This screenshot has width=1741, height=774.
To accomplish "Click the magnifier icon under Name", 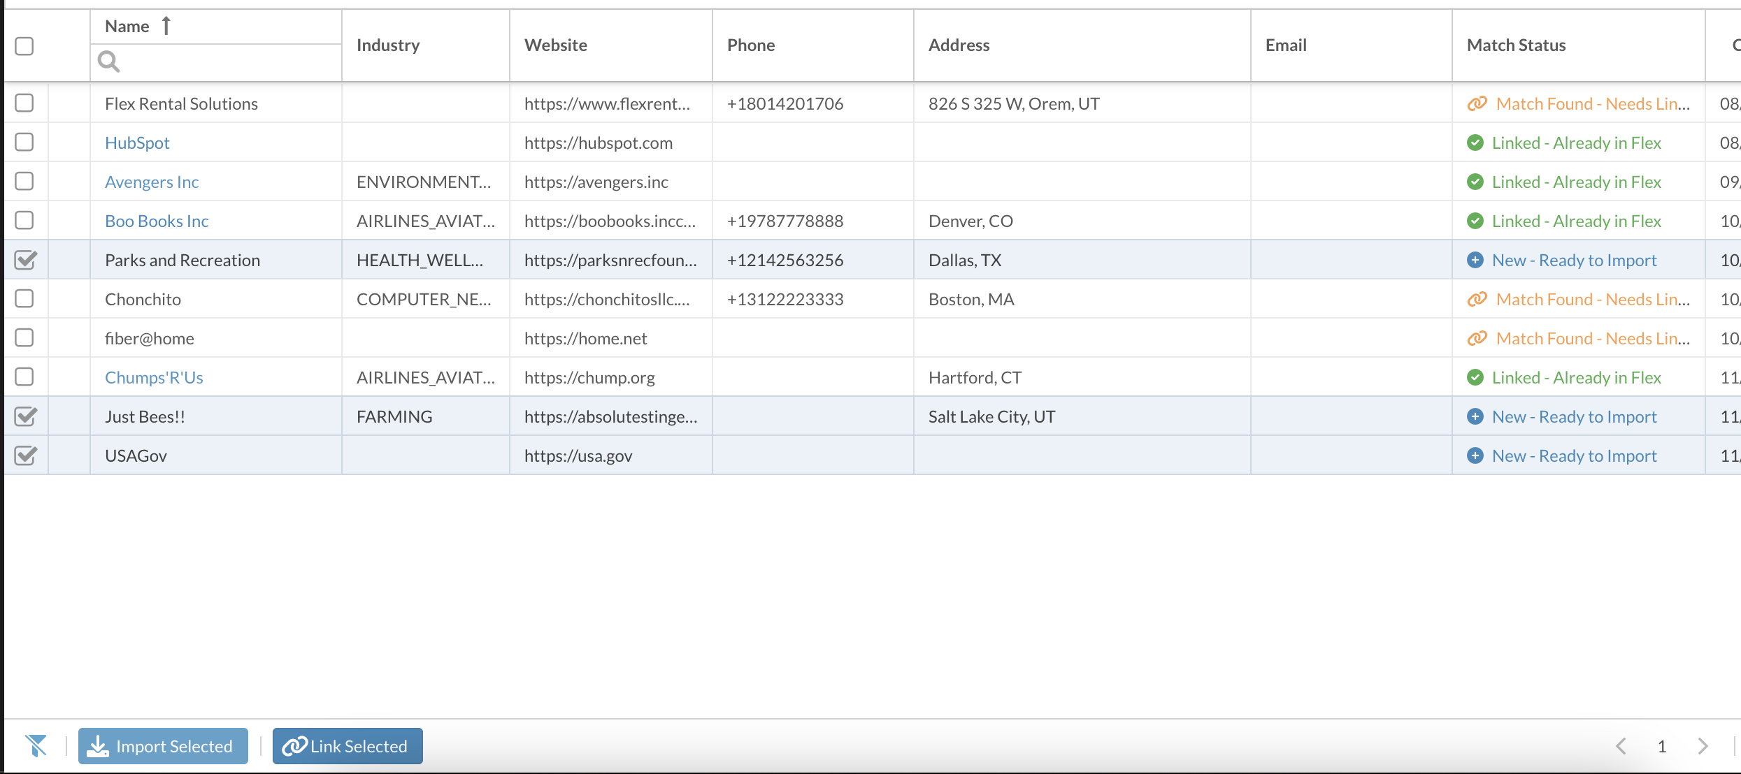I will coord(108,61).
